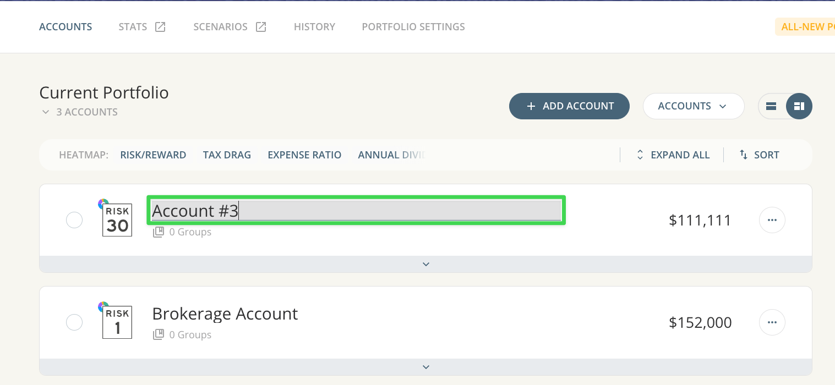Switch to compact list view toggle
835x385 pixels.
pos(771,106)
